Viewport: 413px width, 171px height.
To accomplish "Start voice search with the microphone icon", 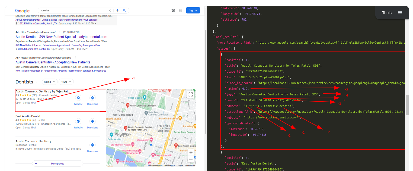I will pyautogui.click(x=117, y=11).
